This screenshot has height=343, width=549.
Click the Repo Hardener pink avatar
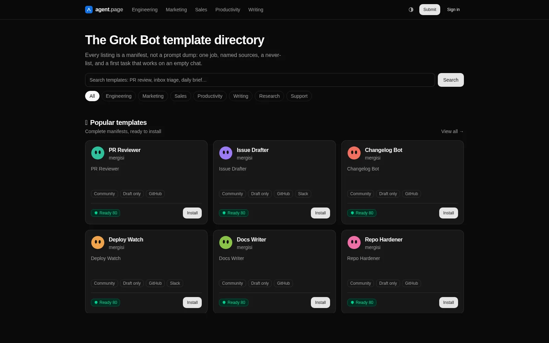[x=354, y=243]
